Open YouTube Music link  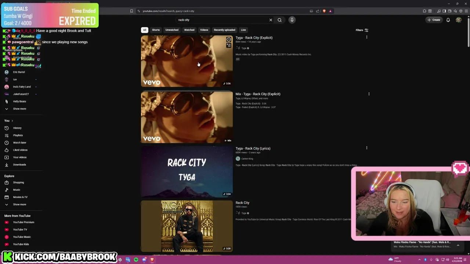22,237
